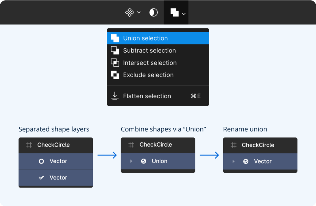Click the boolean union squares toolbar icon

pos(174,13)
